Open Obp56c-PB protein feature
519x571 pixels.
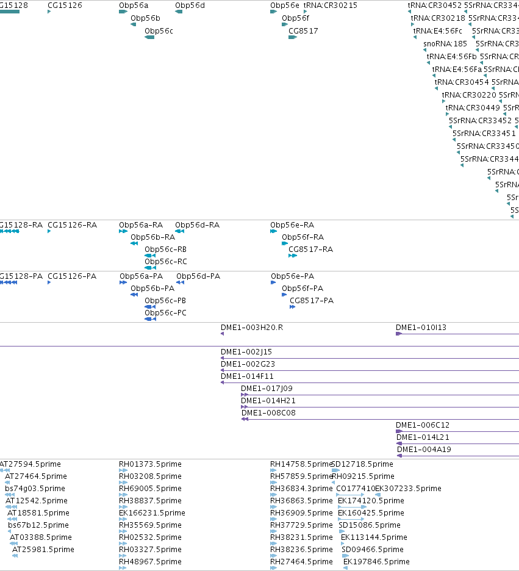point(150,307)
